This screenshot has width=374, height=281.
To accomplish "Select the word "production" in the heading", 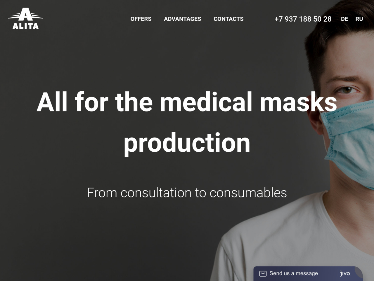I will (x=187, y=143).
